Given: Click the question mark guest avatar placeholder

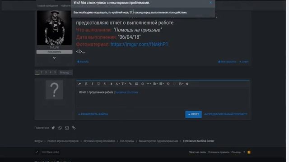Looking at the screenshot, I should point(54,90).
